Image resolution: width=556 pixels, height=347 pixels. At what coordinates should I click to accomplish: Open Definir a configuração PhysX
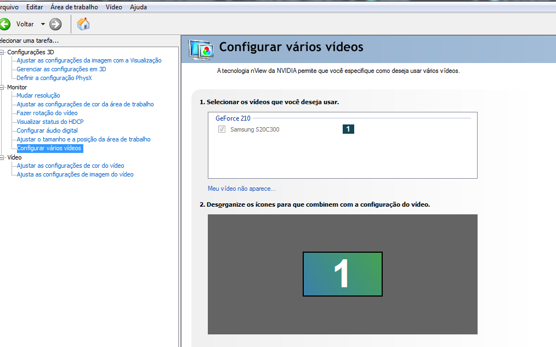(54, 78)
